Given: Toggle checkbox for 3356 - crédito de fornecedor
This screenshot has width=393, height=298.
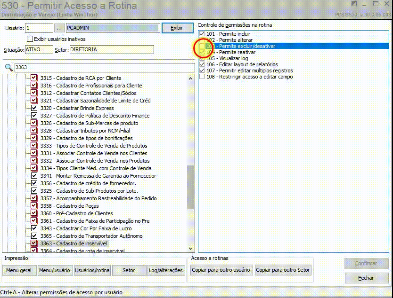Looking at the screenshot, I should (34, 183).
